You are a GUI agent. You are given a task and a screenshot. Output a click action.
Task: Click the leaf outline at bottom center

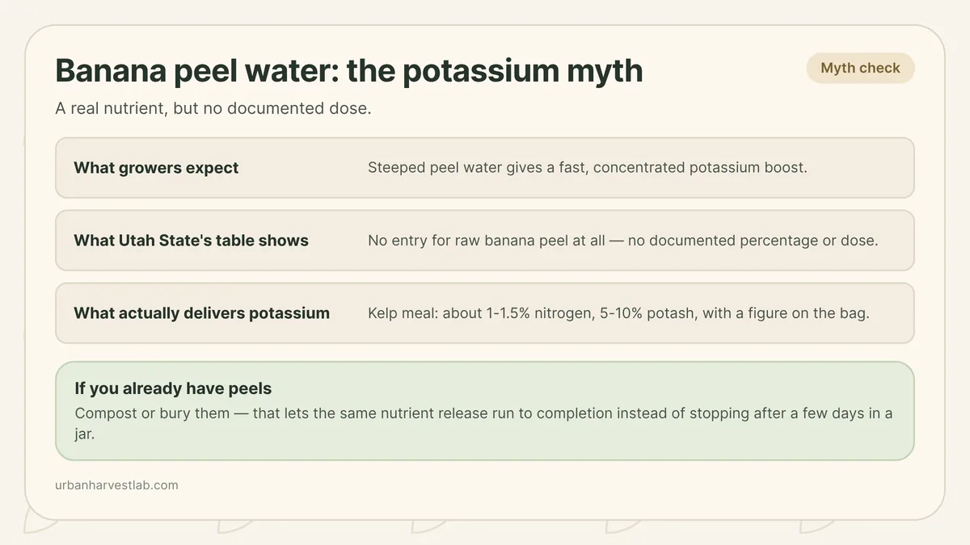(428, 526)
